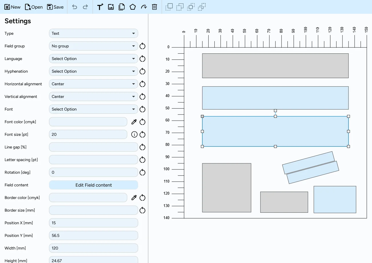Click the Width input field
The height and width of the screenshot is (263, 372).
(x=93, y=248)
